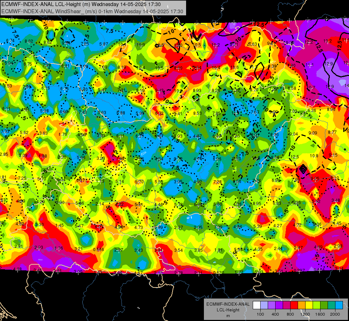The height and width of the screenshot is (321, 349).
Task: Click the wind shear value '0.297'
Action: pos(299,270)
